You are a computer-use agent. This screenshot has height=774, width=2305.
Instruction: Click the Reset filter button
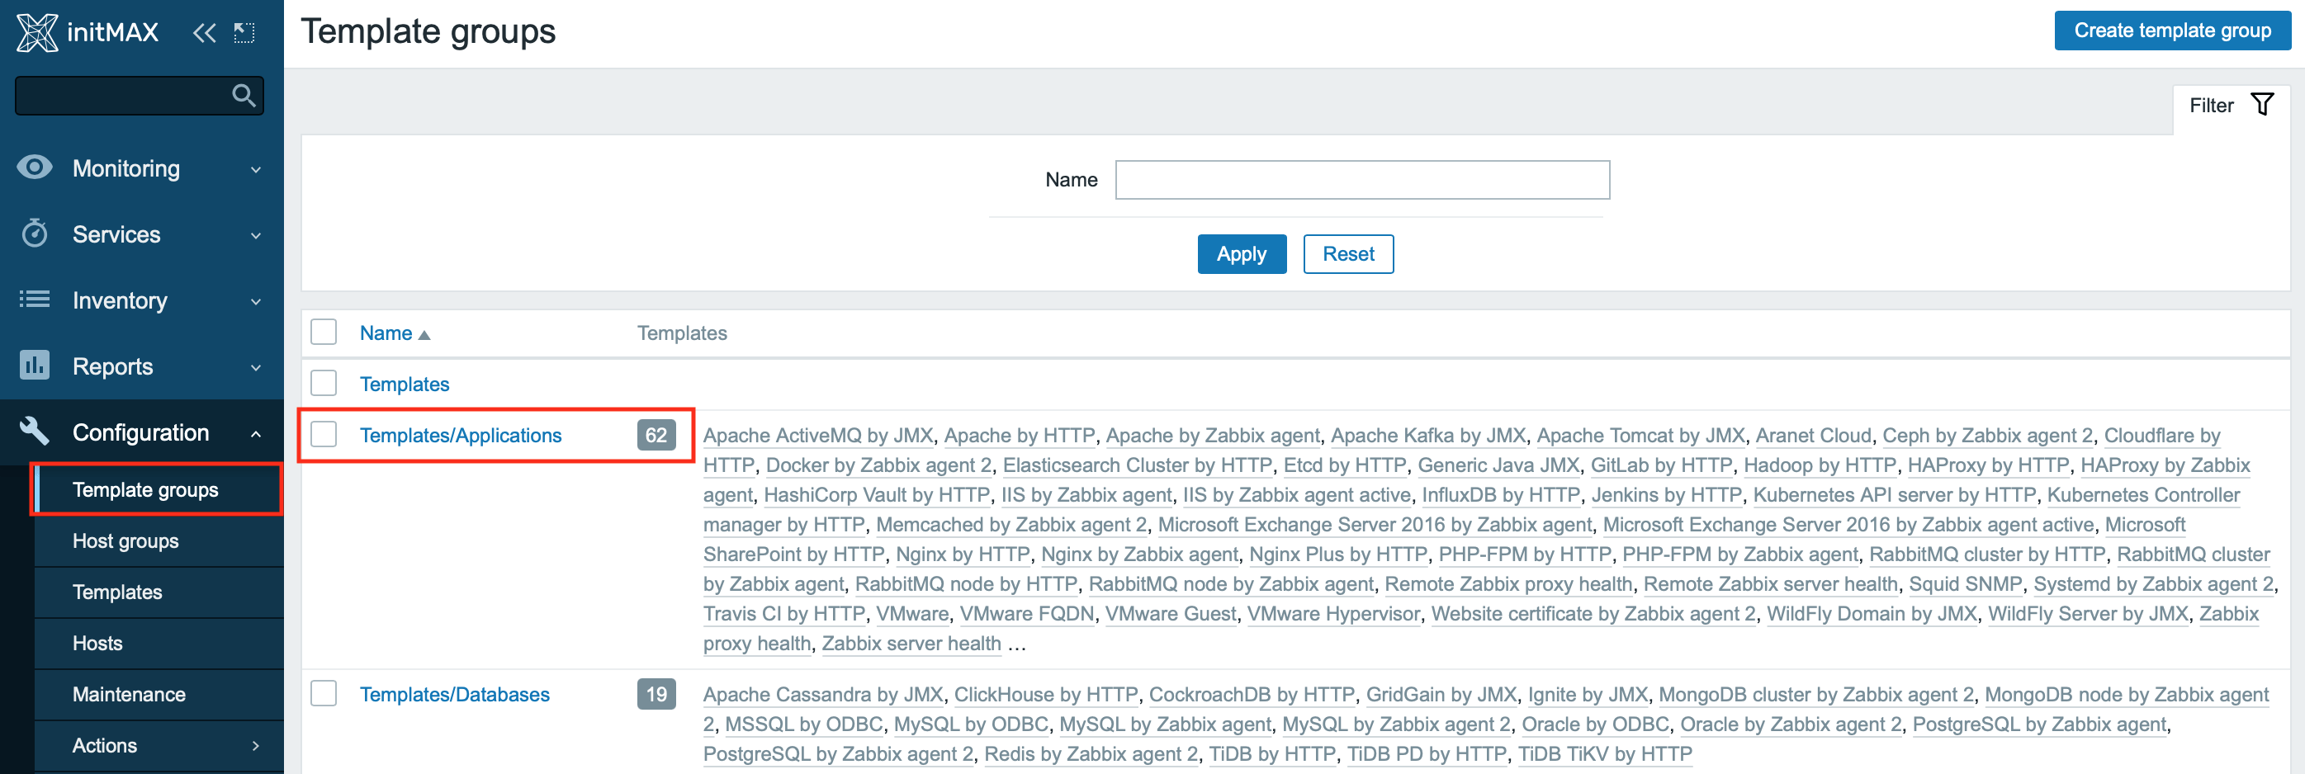pos(1347,254)
